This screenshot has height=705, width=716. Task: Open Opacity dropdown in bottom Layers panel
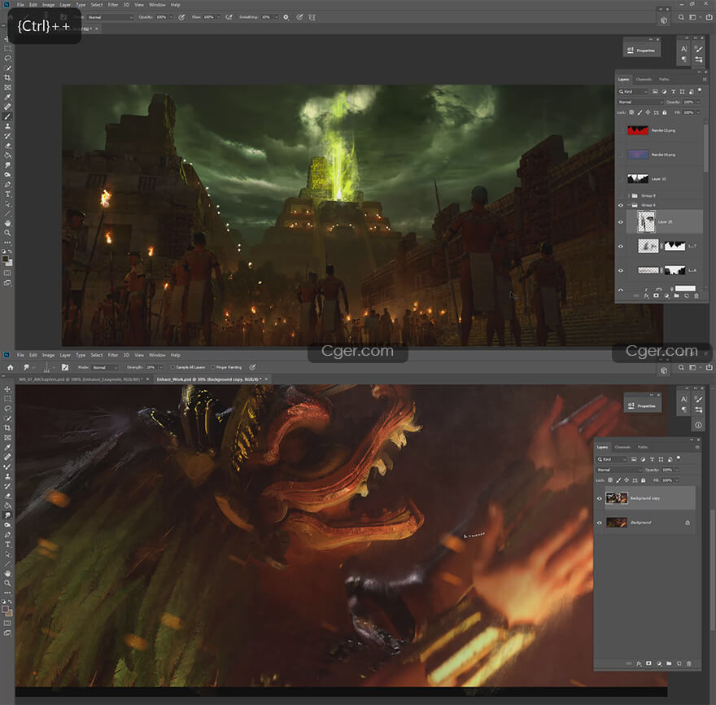677,470
